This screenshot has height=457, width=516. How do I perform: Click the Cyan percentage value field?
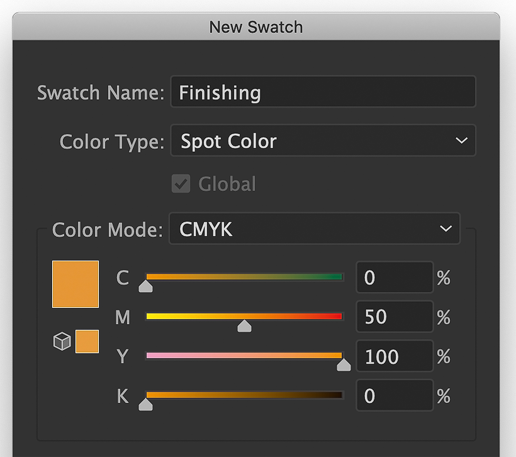[x=395, y=277]
